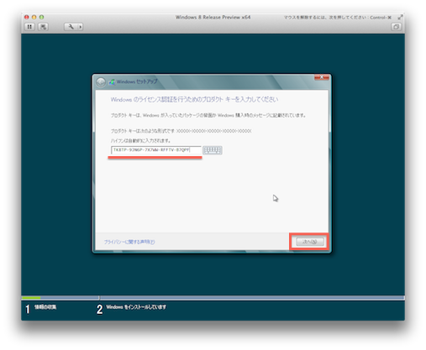Select the Windows 8 Release Preview x64 title
Image resolution: width=426 pixels, height=350 pixels.
pos(213,17)
